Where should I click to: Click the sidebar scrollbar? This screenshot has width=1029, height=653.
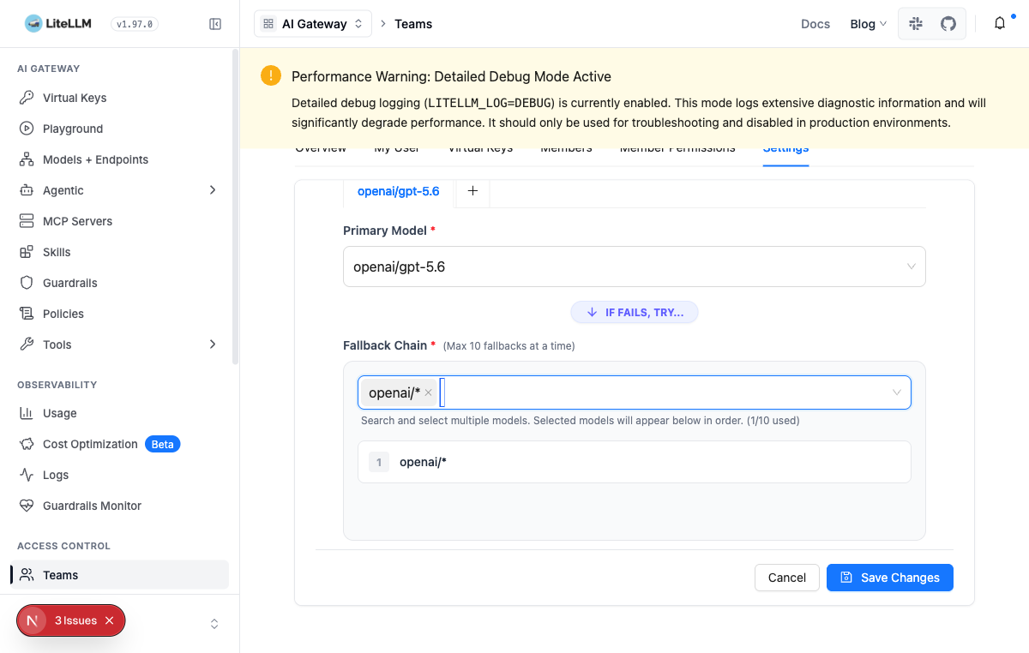click(x=235, y=206)
